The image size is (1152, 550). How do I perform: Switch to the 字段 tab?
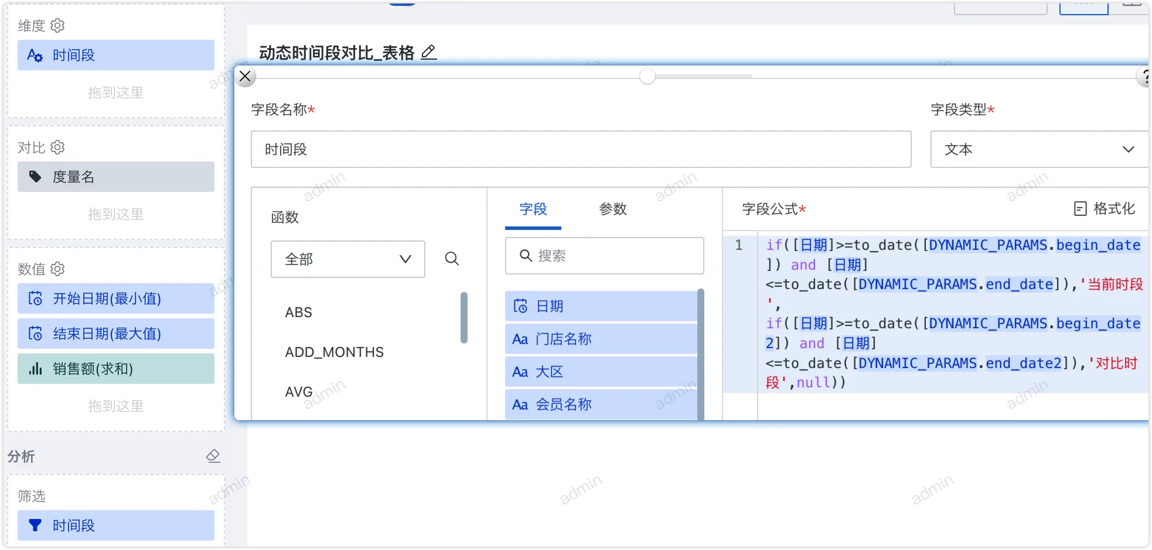pos(533,209)
